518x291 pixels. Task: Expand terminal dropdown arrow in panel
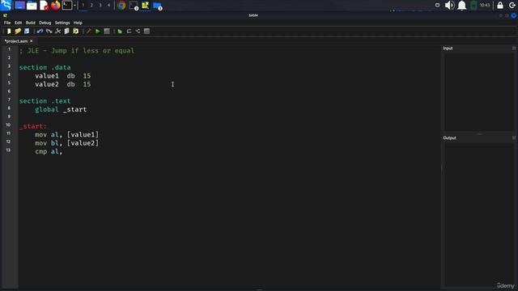coord(75,5)
